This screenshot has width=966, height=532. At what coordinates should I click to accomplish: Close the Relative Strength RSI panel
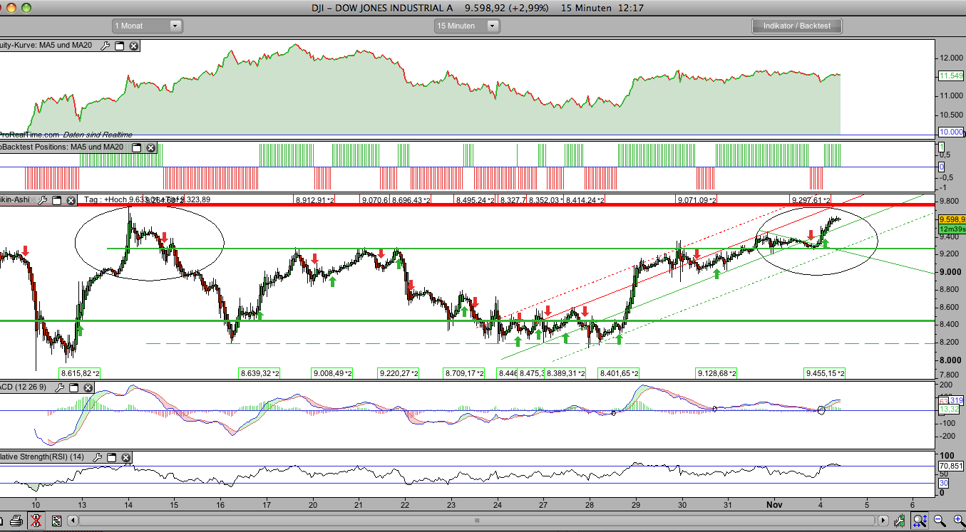point(125,457)
